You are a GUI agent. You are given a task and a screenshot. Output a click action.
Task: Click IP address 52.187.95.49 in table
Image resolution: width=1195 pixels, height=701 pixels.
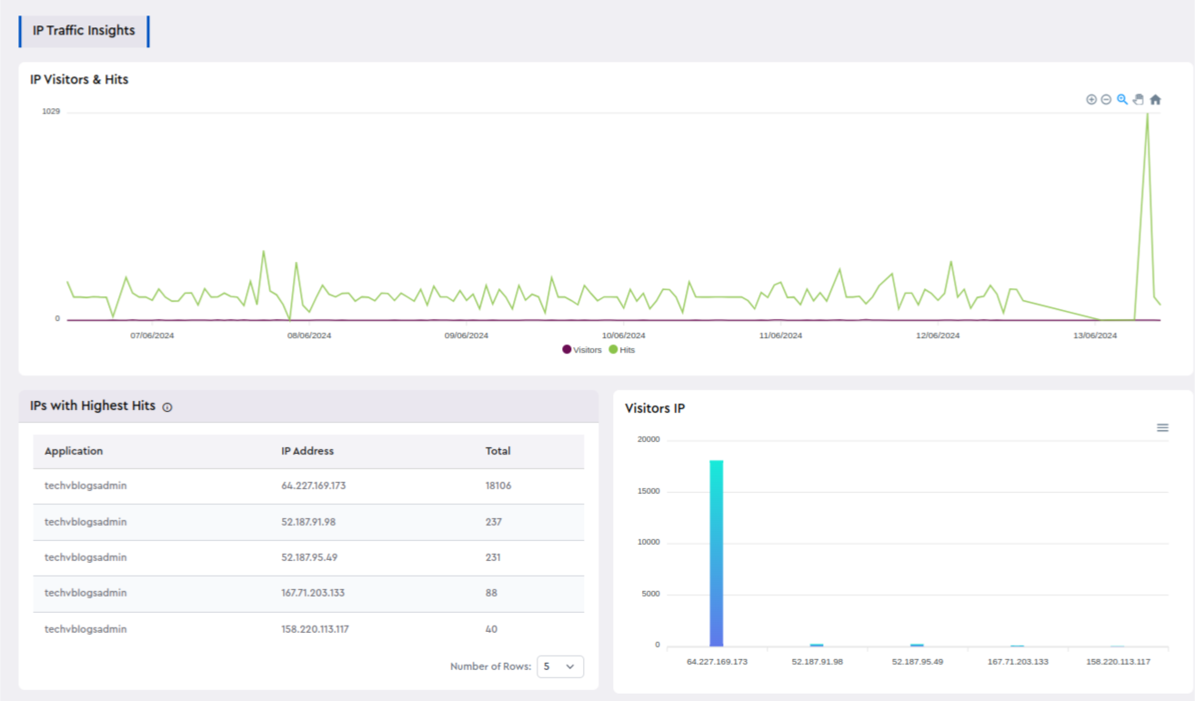pyautogui.click(x=309, y=557)
